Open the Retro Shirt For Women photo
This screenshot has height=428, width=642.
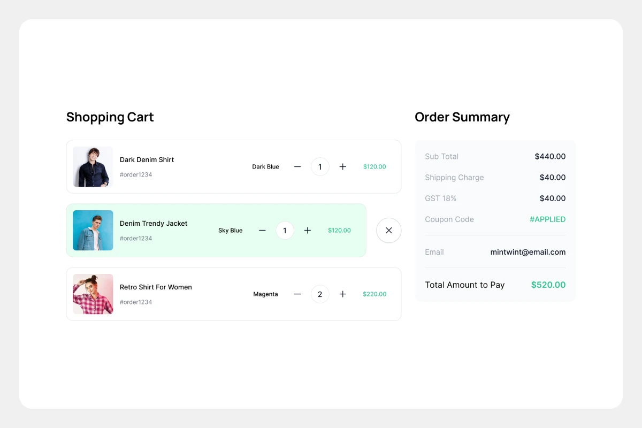[93, 294]
